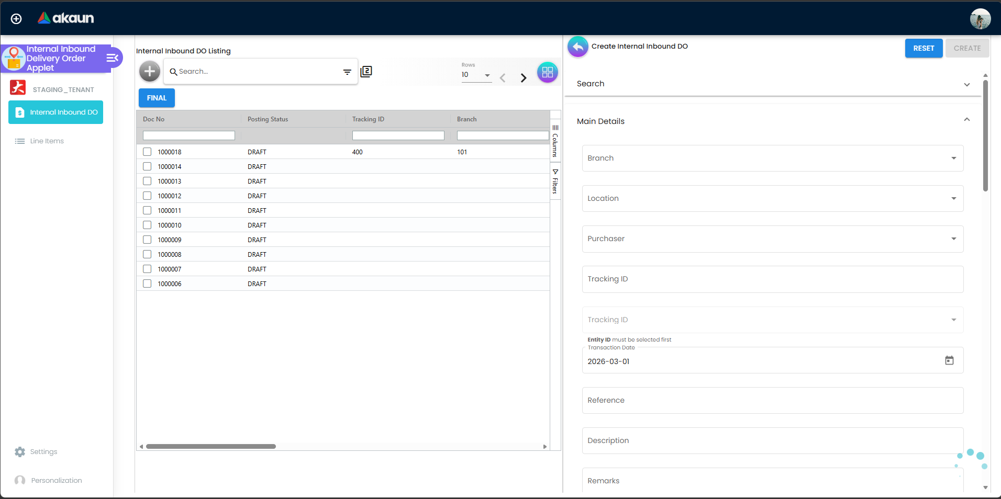Click the back arrow beside Create Internal Inbound DO
The width and height of the screenshot is (1001, 499).
(577, 47)
